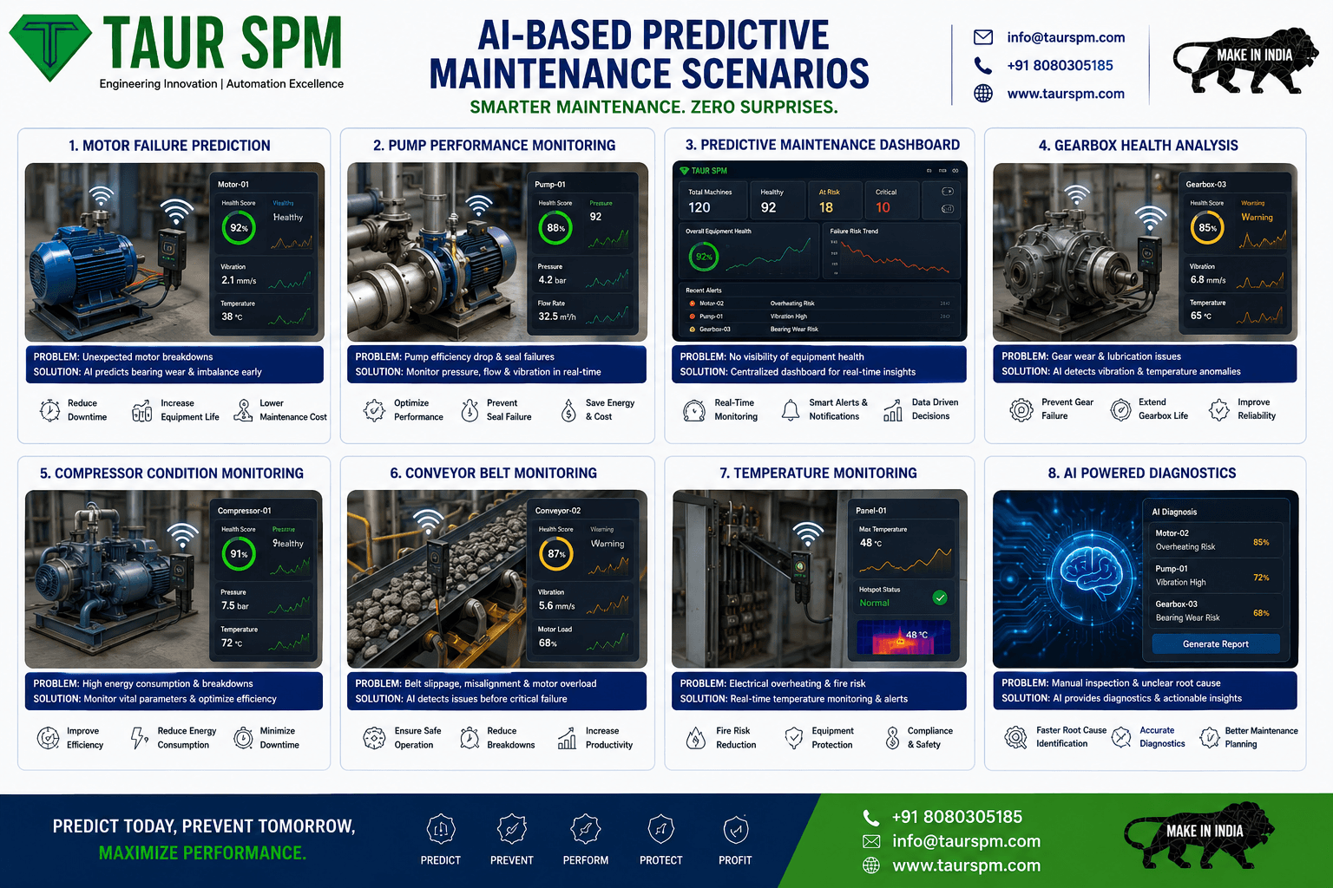Viewport: 1333px width, 888px height.
Task: Toggle the upper switch beside Critical card
Action: tap(948, 192)
